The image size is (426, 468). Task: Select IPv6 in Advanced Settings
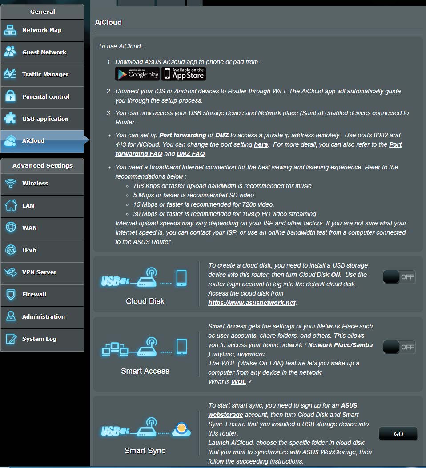click(x=42, y=250)
